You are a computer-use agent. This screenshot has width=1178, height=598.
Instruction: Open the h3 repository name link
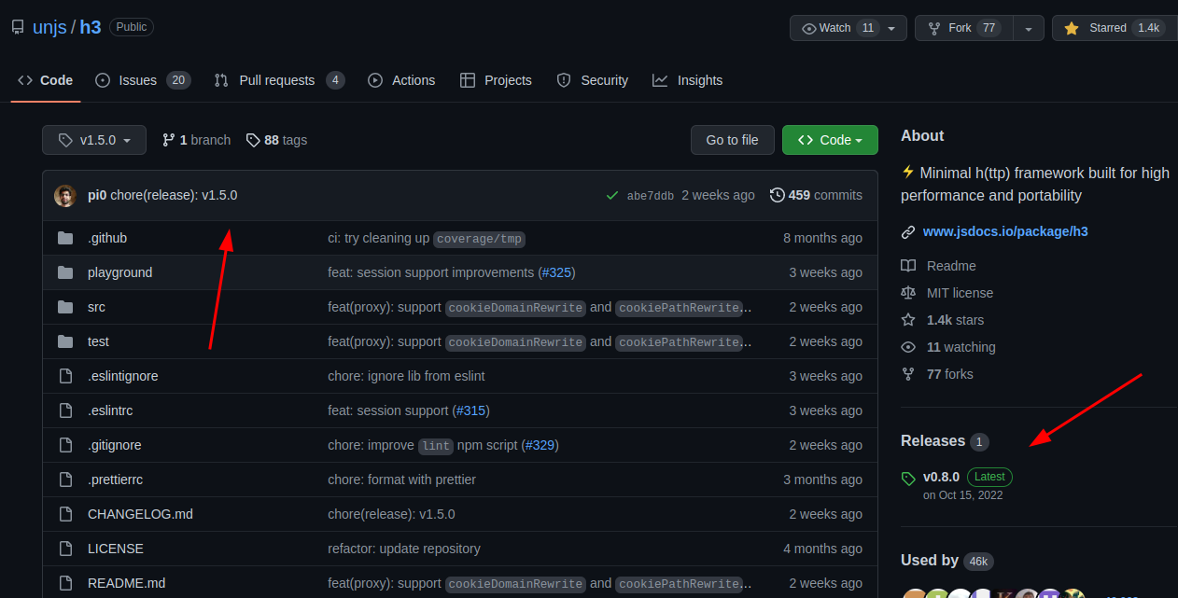pos(90,27)
